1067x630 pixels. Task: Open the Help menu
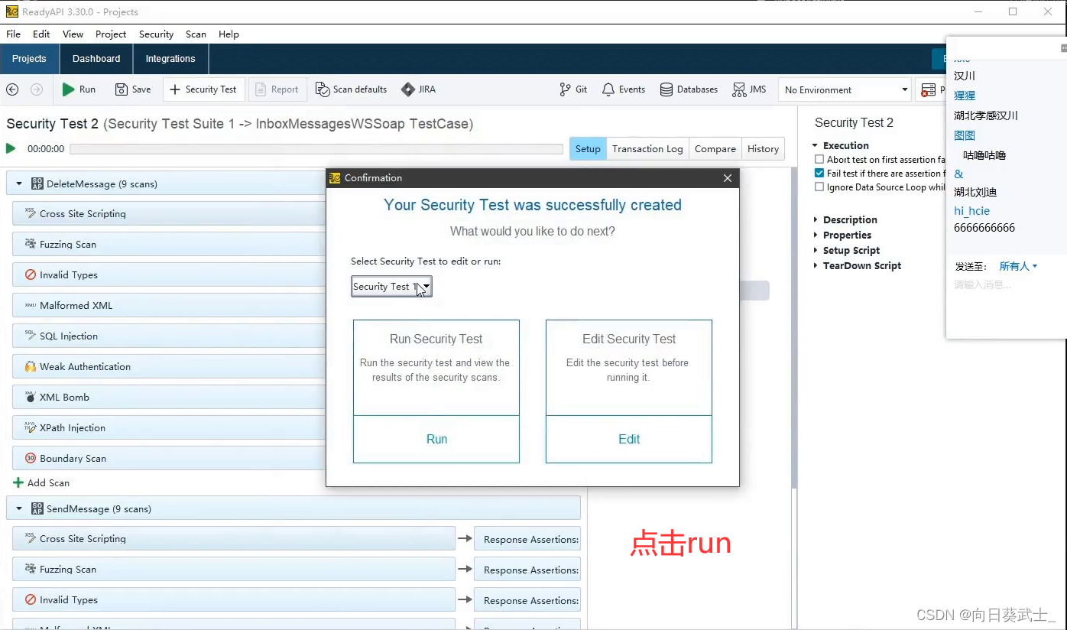pyautogui.click(x=229, y=34)
